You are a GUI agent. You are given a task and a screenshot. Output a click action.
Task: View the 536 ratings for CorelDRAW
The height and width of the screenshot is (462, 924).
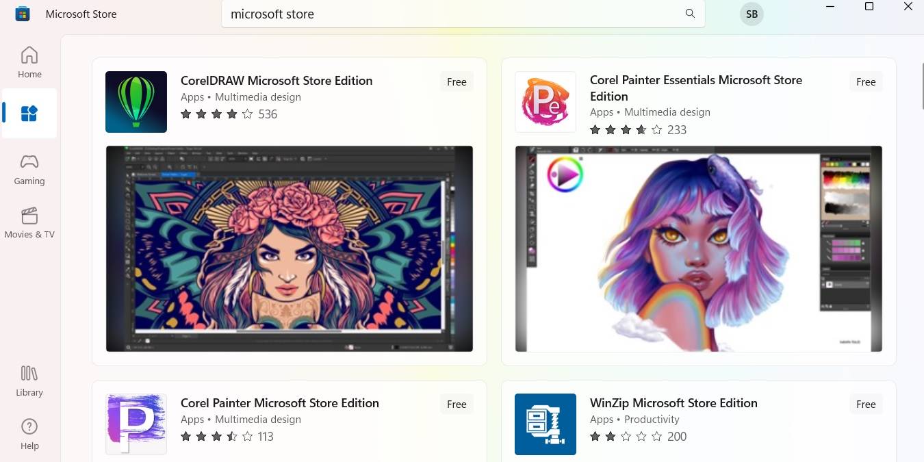click(x=267, y=114)
